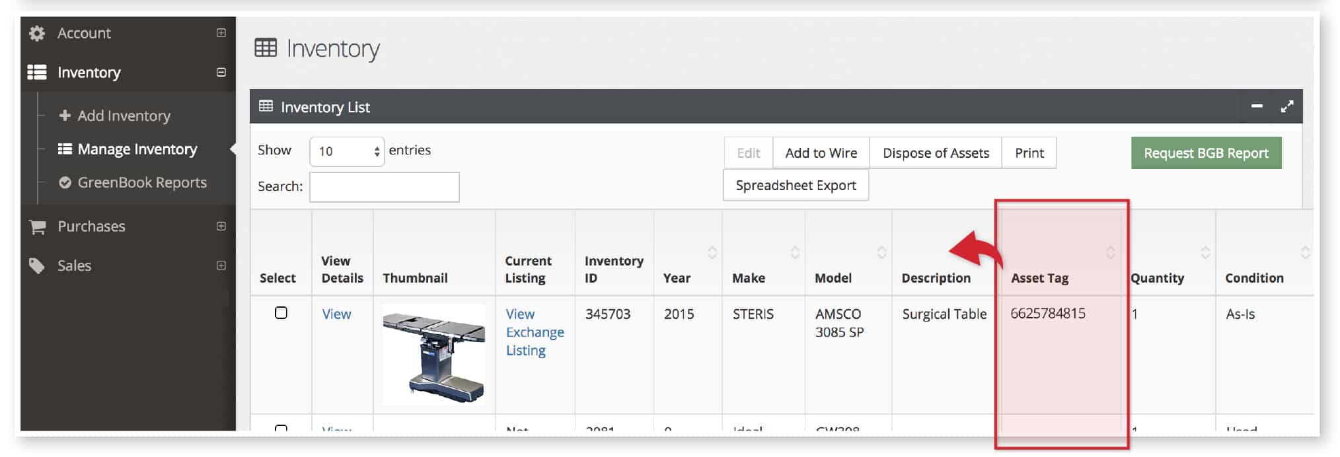Sort table by Model column

(881, 252)
